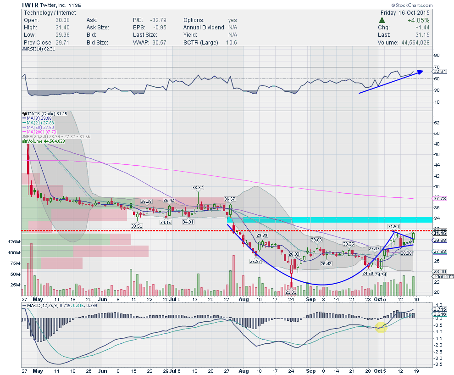
Task: Click the 28.38 price label
Action: point(406,253)
